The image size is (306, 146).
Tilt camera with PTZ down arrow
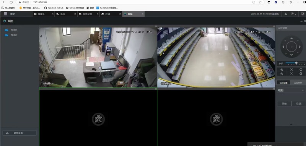[x=291, y=55]
